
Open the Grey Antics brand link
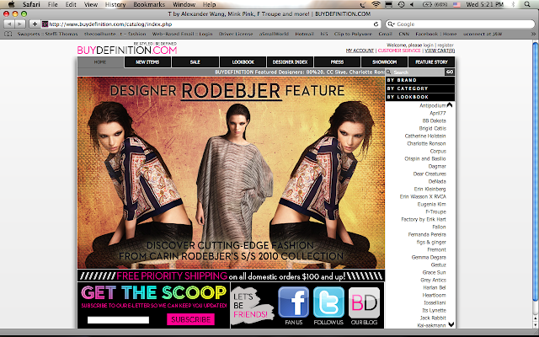pyautogui.click(x=433, y=280)
